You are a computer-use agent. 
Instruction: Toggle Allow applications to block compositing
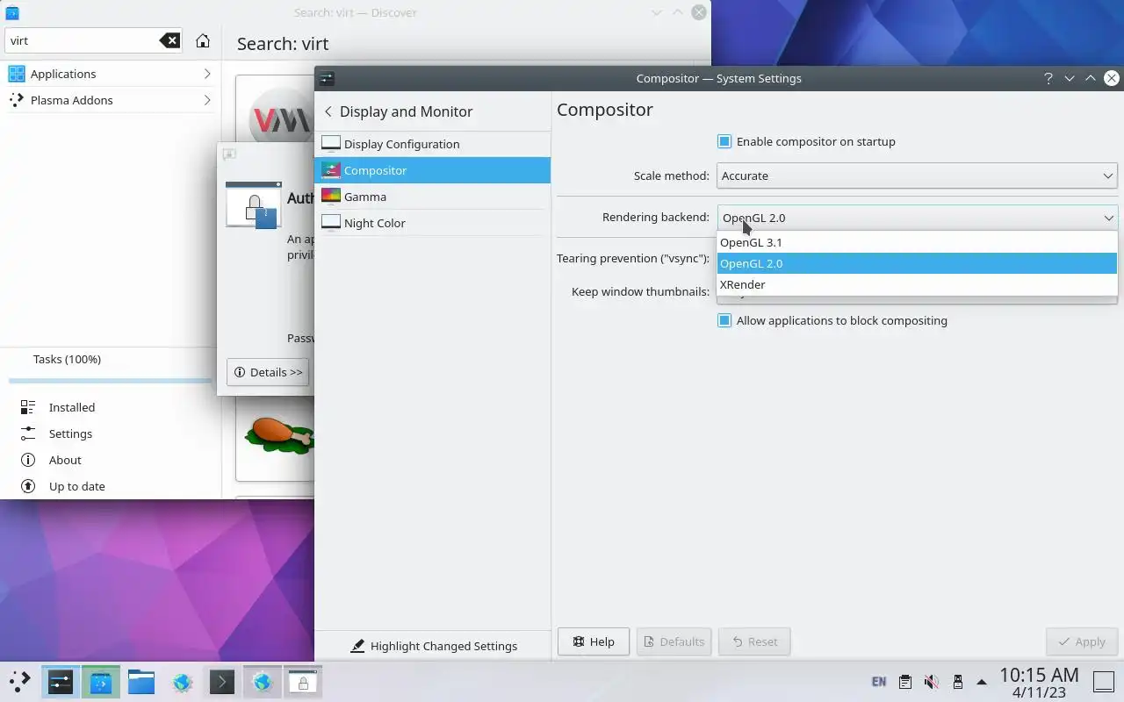point(724,320)
